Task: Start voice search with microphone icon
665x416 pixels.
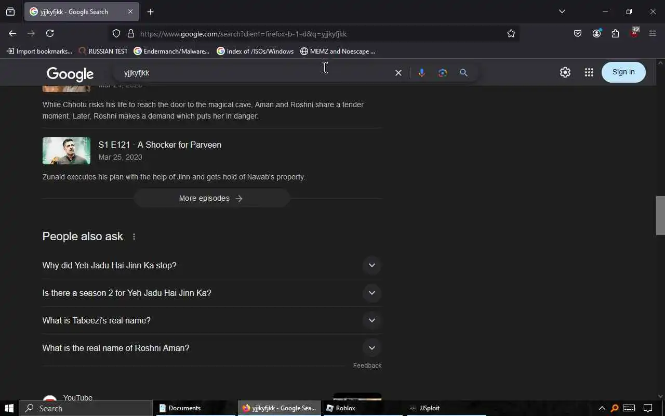Action: [422, 73]
